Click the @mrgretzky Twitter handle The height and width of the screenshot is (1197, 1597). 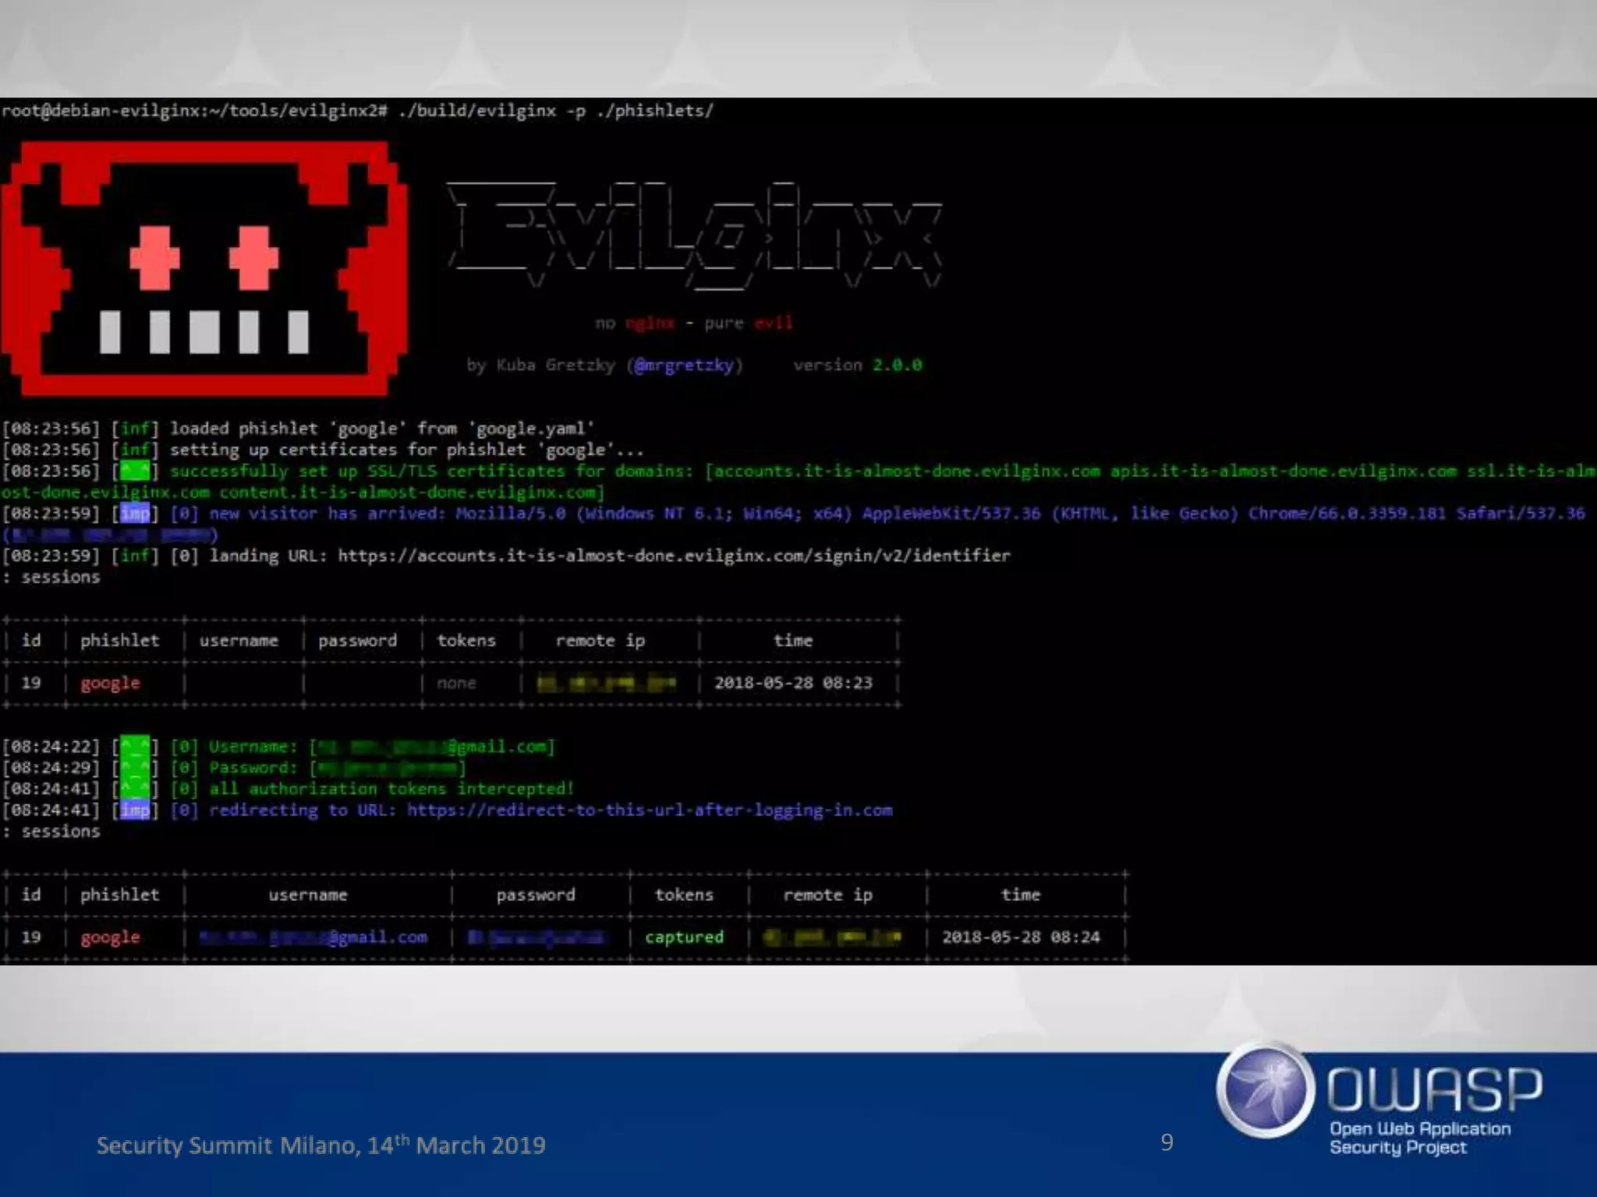(x=684, y=365)
